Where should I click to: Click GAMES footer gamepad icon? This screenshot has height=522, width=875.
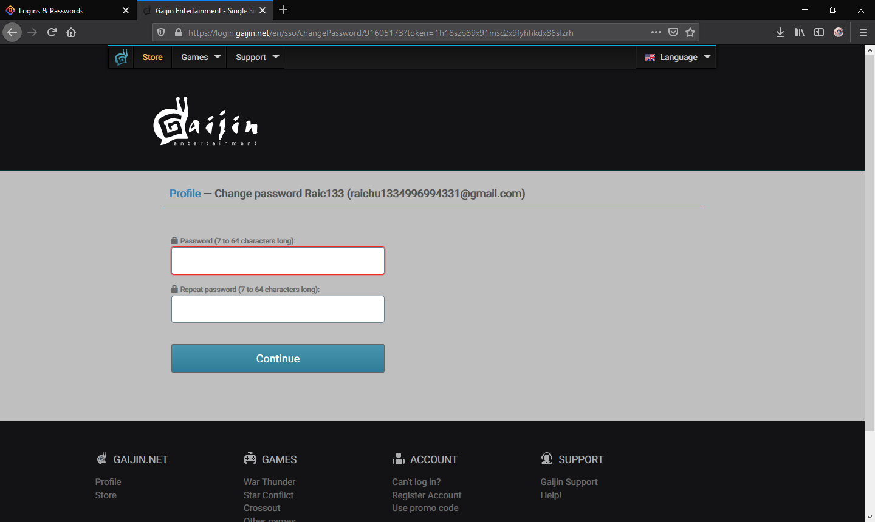point(250,458)
